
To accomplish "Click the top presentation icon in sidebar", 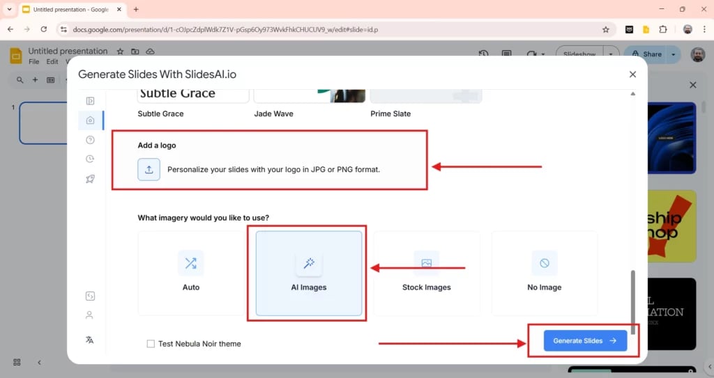I will (x=90, y=101).
